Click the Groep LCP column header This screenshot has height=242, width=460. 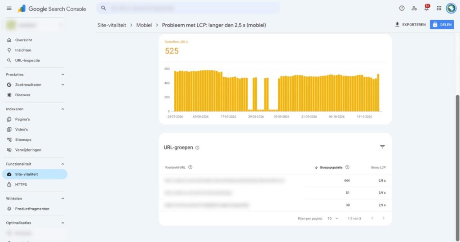point(378,167)
